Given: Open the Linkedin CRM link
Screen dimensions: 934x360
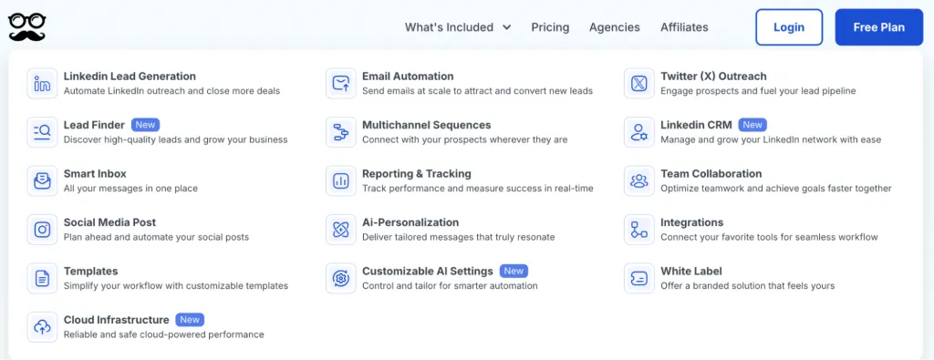Looking at the screenshot, I should [696, 125].
